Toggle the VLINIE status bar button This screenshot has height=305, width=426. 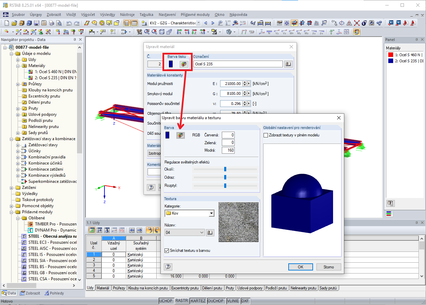click(x=233, y=301)
